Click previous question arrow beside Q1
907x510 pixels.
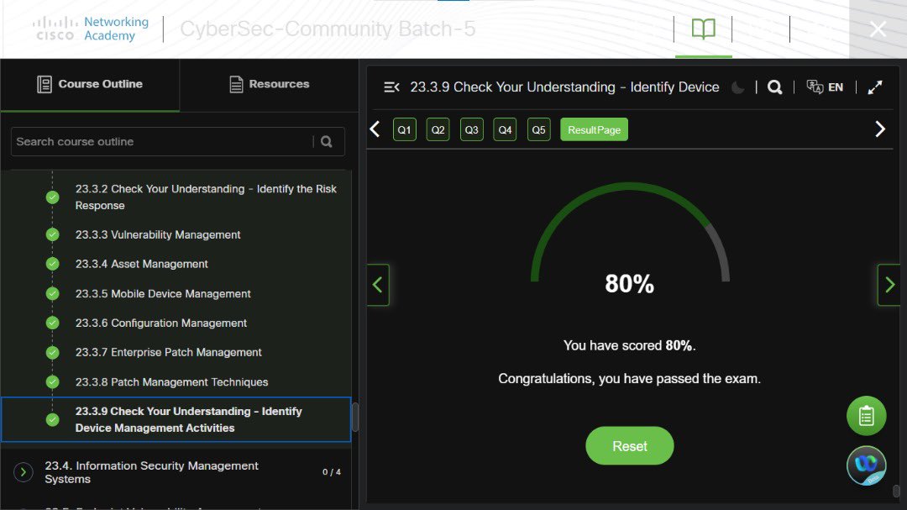point(375,129)
